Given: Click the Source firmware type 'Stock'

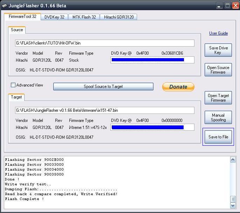Looking at the screenshot, I should coord(74,60).
